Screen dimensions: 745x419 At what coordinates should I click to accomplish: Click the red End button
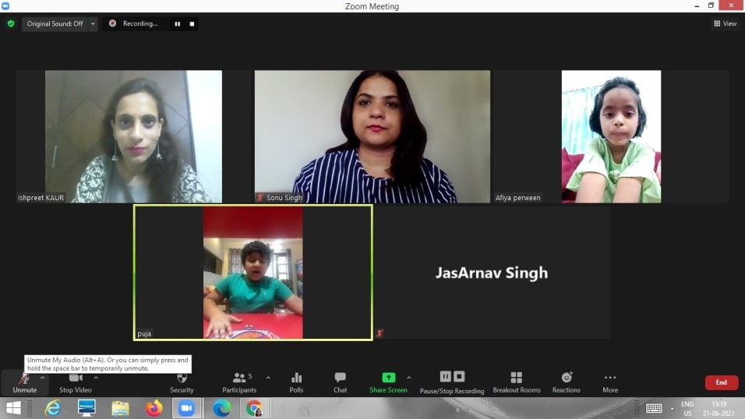coord(721,382)
